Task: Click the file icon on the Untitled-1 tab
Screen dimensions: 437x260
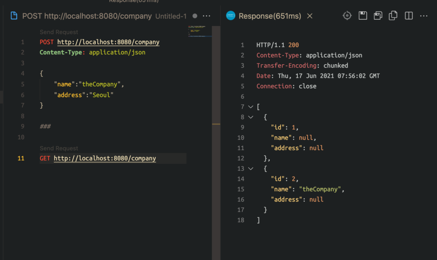Action: point(14,16)
